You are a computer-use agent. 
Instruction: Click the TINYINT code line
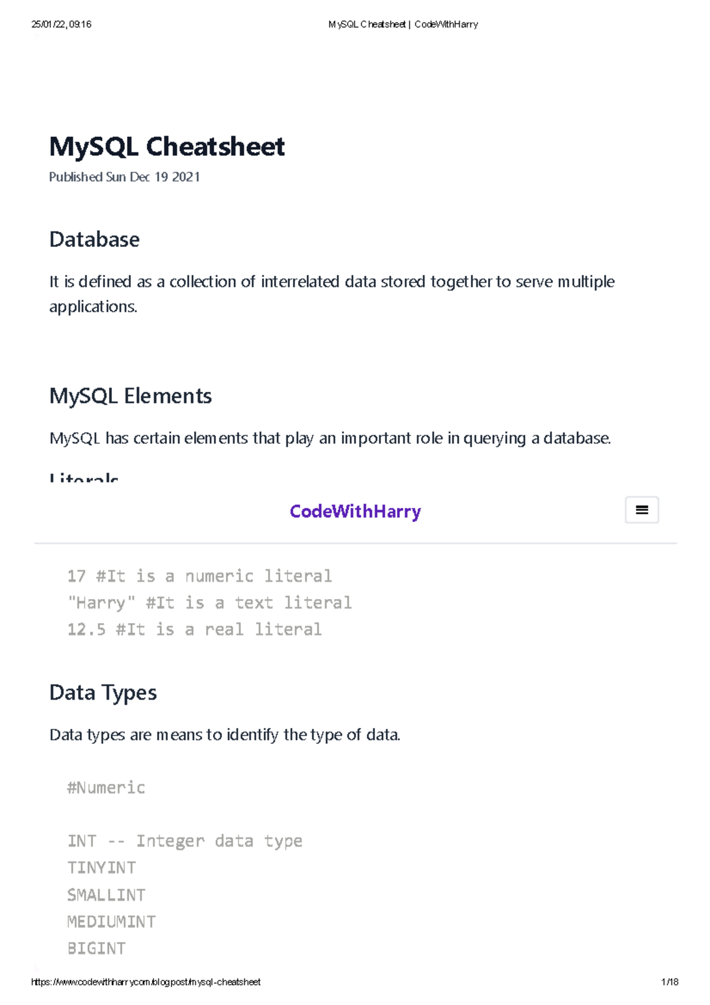pos(102,868)
